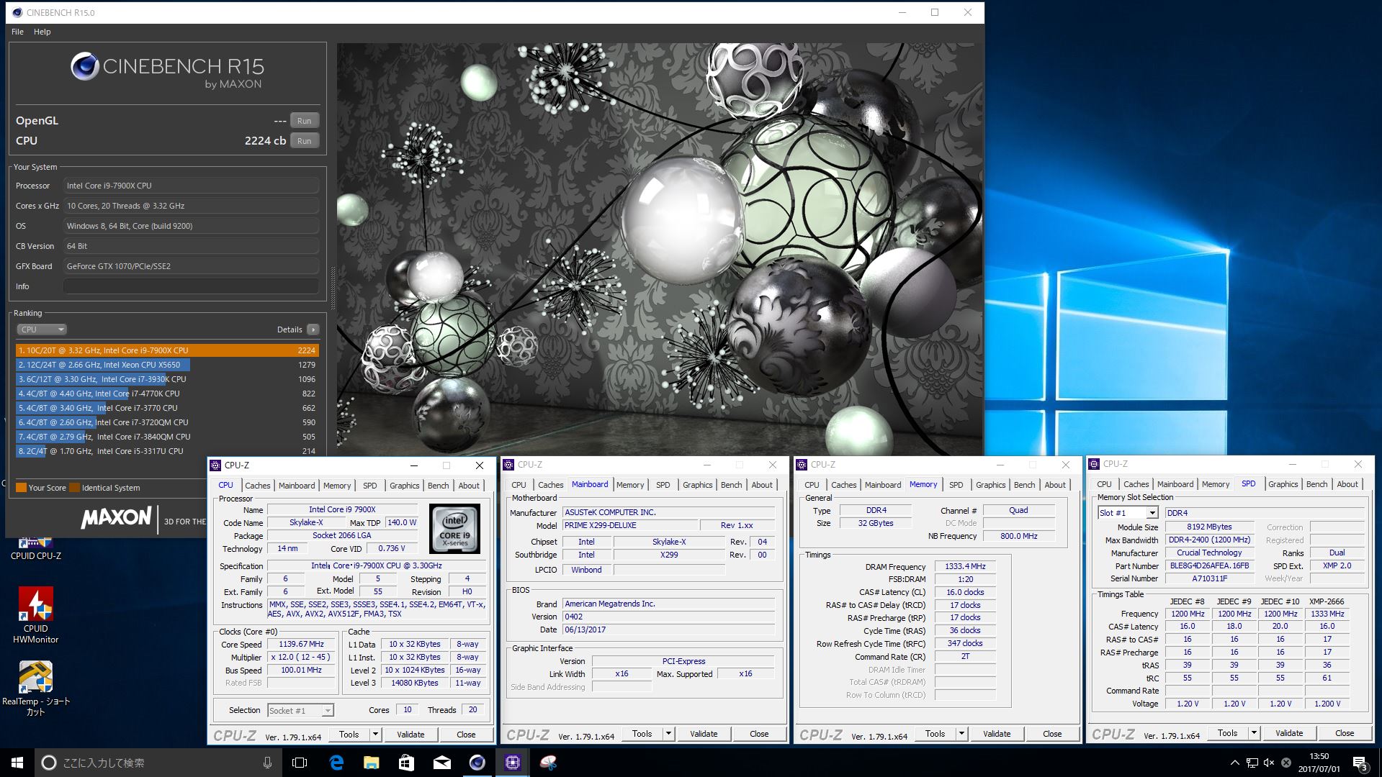Click Close in the Mainboard CPU-Z window
The width and height of the screenshot is (1382, 777).
coord(759,734)
